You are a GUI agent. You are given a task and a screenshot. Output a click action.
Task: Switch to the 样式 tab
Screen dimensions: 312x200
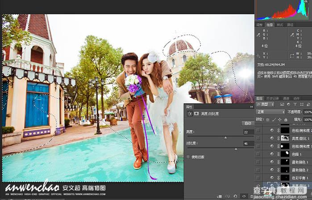(x=280, y=25)
